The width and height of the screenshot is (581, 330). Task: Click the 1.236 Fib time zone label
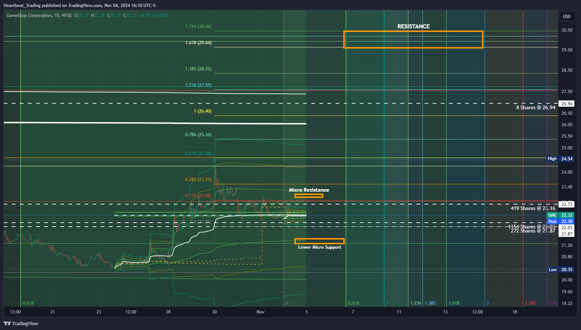click(416, 303)
